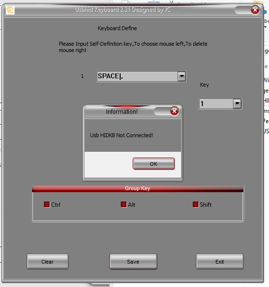Screen dimensions: 269x287
Task: Enable the Shift group key checkbox
Action: coord(196,204)
